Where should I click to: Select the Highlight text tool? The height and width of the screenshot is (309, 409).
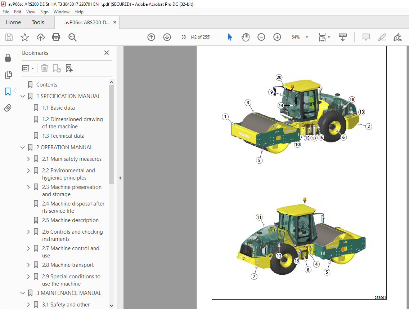pos(382,37)
